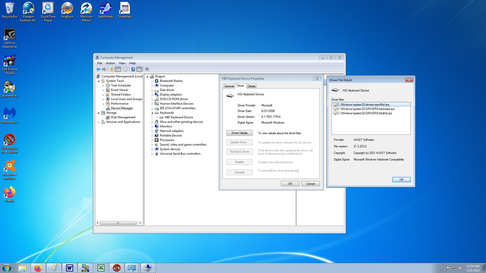Select Disk Management in left tree
This screenshot has height=273, width=486.
pyautogui.click(x=123, y=117)
